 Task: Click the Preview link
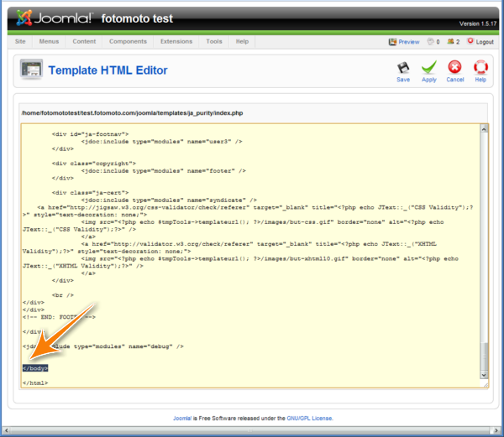click(409, 42)
